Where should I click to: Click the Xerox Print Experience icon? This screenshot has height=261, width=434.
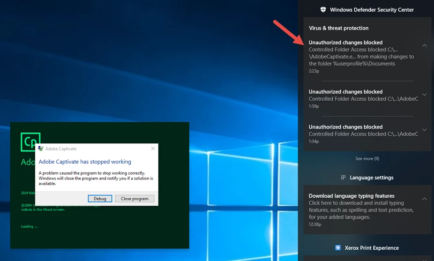point(338,247)
